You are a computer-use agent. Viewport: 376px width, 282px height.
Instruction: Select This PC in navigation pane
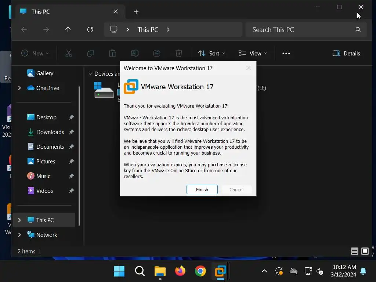(x=44, y=220)
